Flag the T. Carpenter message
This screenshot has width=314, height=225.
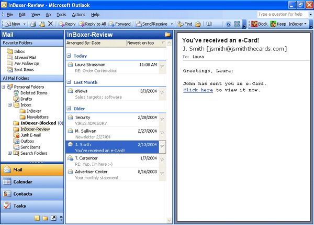click(x=162, y=160)
